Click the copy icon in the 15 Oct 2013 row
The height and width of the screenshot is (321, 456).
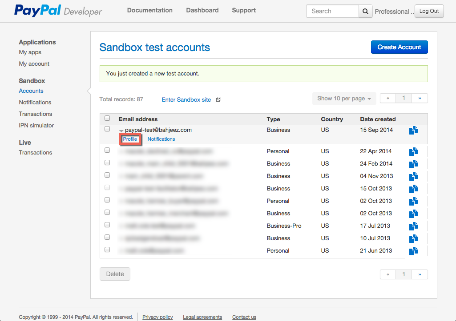(413, 189)
